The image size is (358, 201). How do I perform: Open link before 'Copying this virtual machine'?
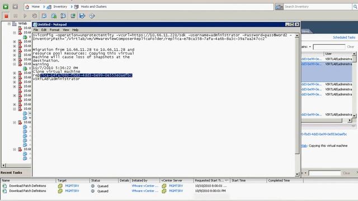304,146
